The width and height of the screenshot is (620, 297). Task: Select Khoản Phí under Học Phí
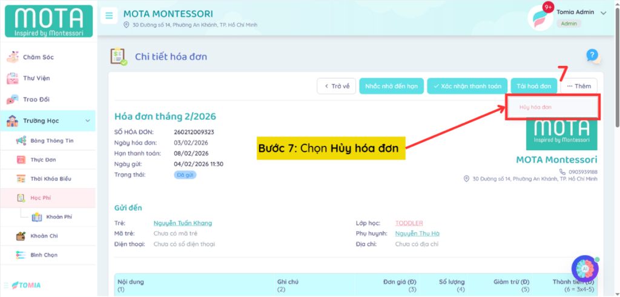[x=59, y=217]
